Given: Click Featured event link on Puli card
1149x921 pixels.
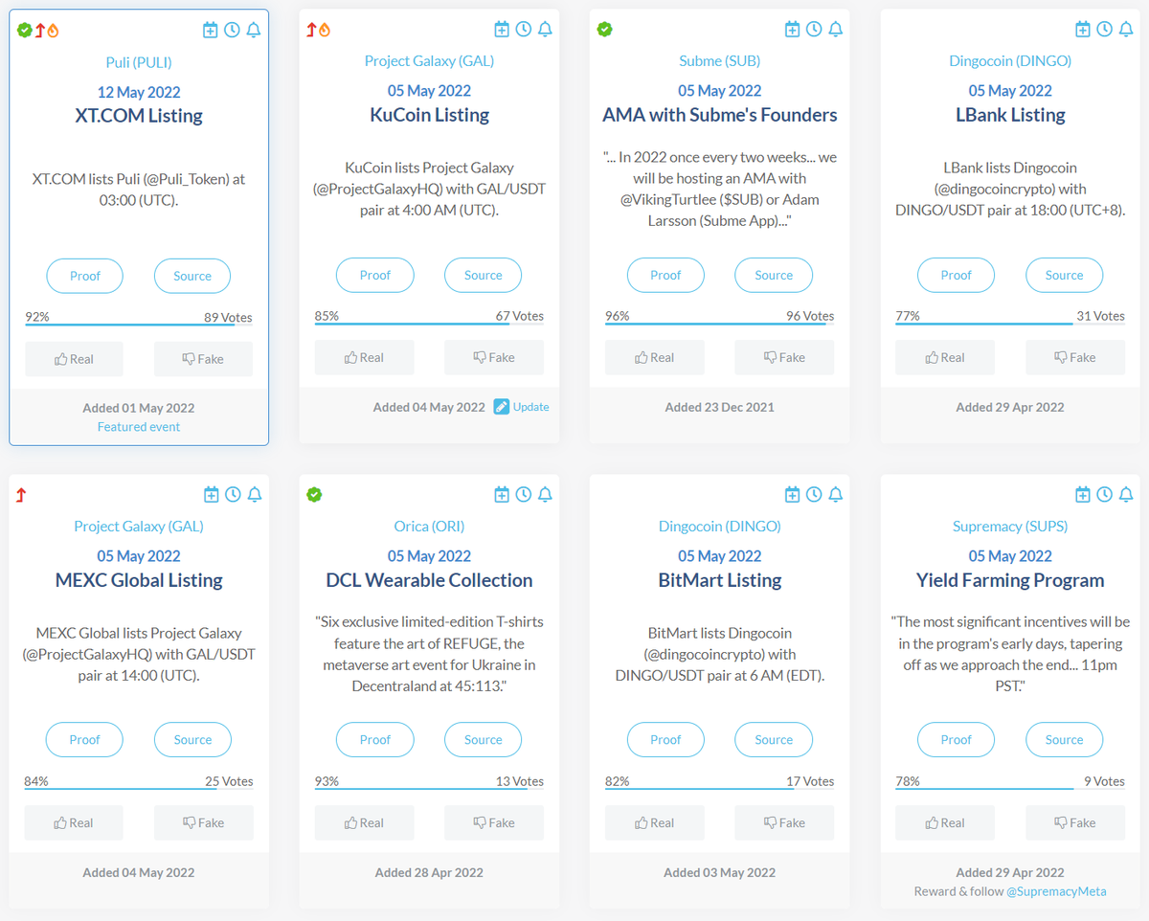Looking at the screenshot, I should point(139,427).
